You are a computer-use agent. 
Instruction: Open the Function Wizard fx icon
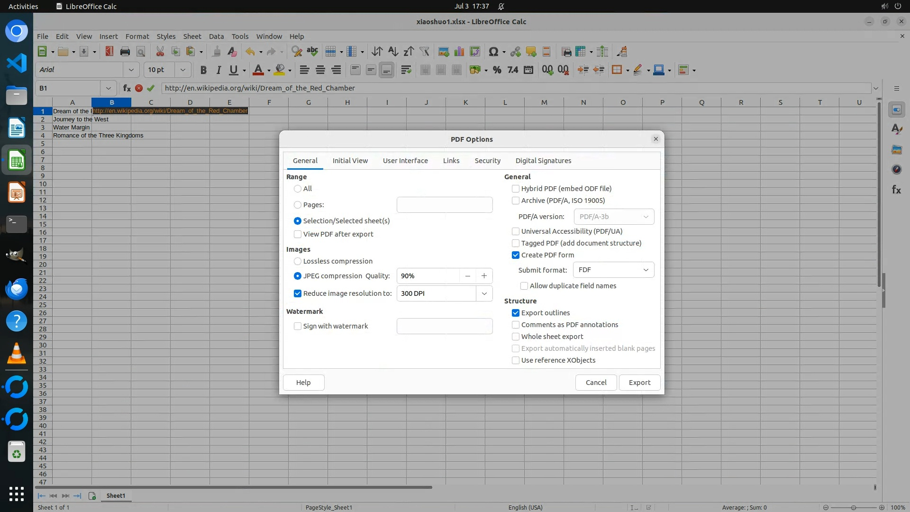(127, 88)
